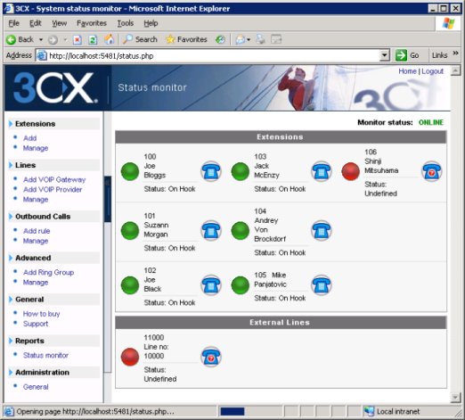Open the Edit menu
465x420 pixels.
36,23
